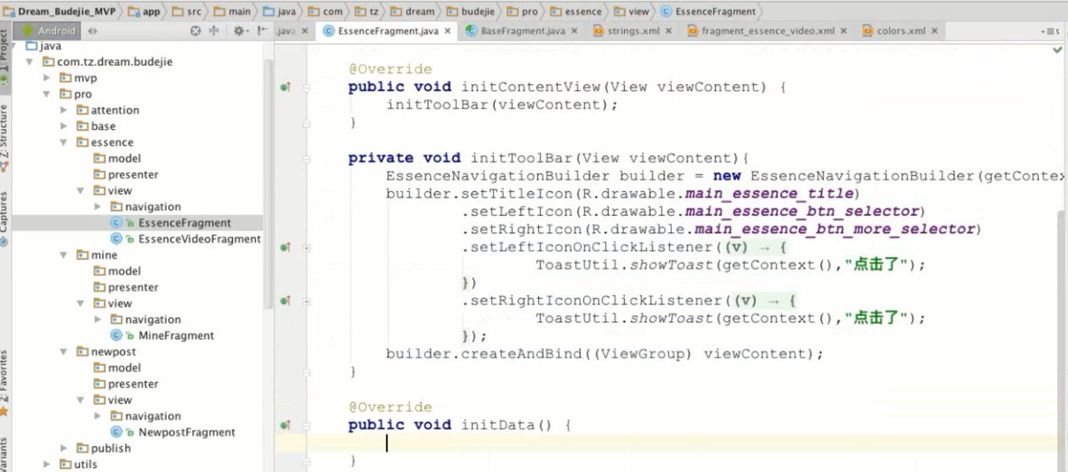Click override gutter icon beside initData
This screenshot has height=472, width=1068.
tap(285, 425)
